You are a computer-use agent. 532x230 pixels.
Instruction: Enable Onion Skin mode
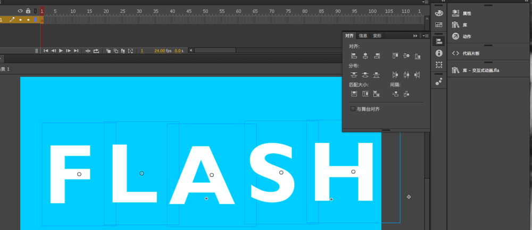tap(109, 51)
